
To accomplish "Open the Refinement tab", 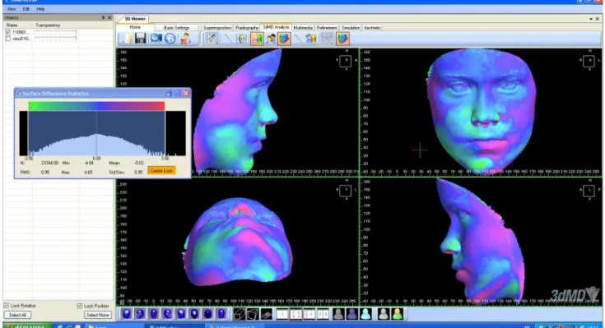I will pos(327,28).
